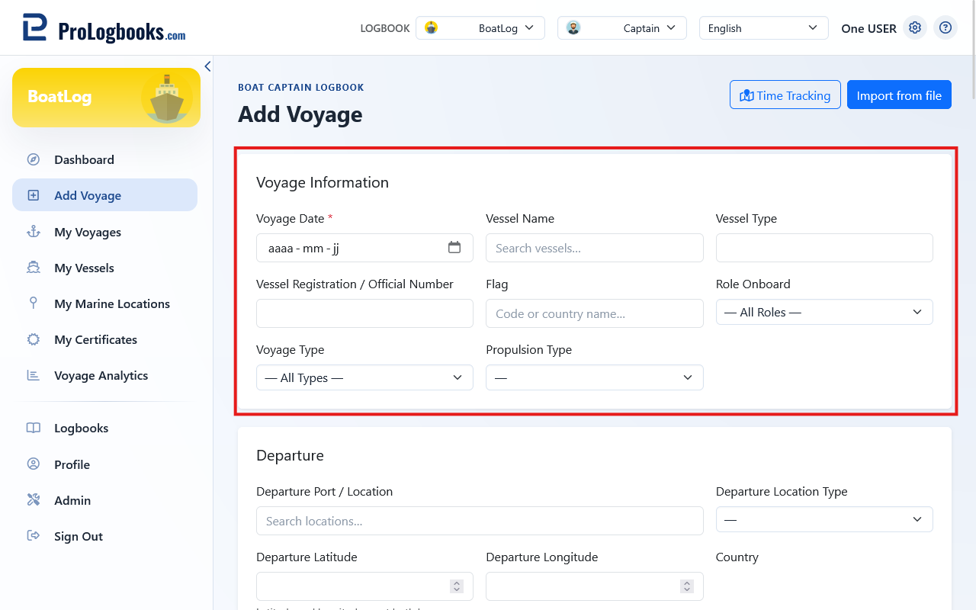976x610 pixels.
Task: Click the My Voyages anchor icon
Action: pyautogui.click(x=34, y=232)
